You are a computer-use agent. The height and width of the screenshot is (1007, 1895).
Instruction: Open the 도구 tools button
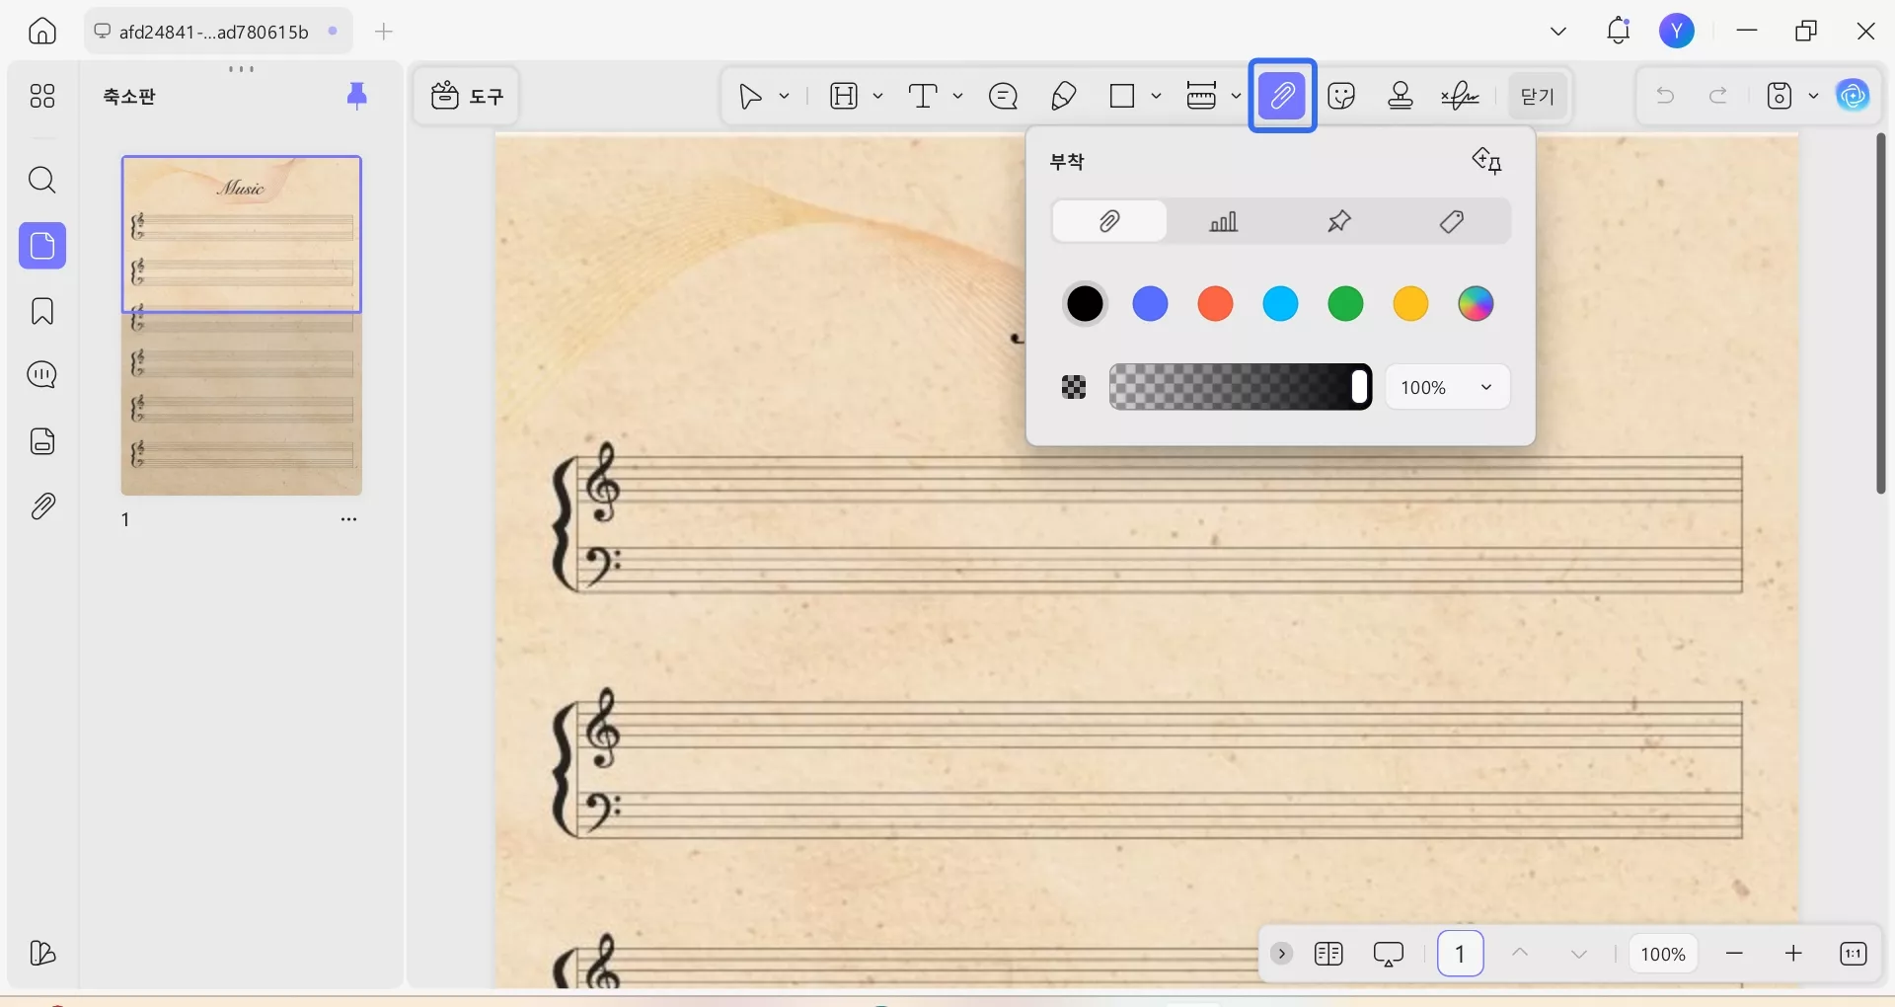click(467, 96)
